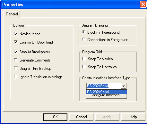
Task: Select Blocks in Foreground radio button
Action: click(84, 32)
